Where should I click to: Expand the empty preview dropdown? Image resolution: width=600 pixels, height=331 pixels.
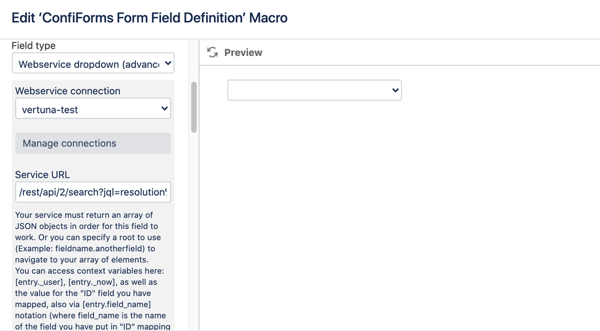point(315,90)
